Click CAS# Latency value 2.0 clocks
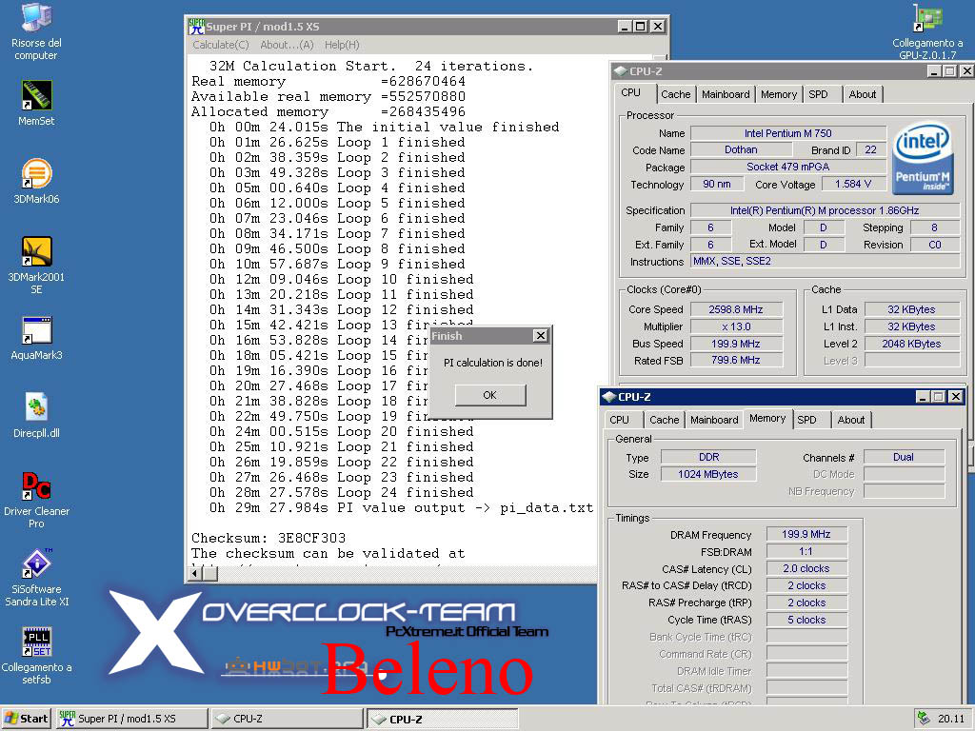975x731 pixels. (x=806, y=568)
